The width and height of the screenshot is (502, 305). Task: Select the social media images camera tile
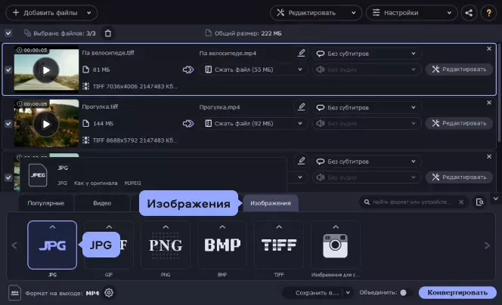[335, 245]
